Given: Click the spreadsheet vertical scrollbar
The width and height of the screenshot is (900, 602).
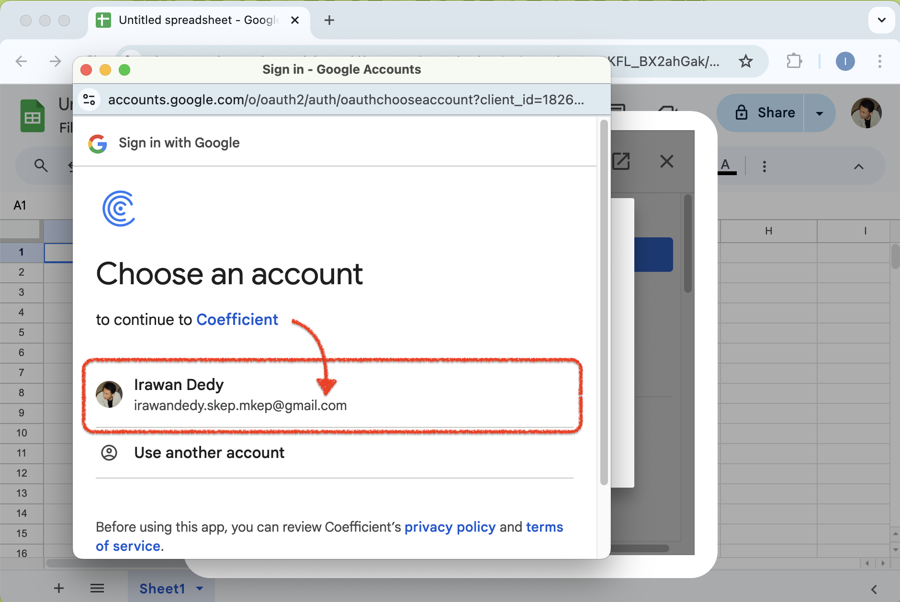Looking at the screenshot, I should click(895, 256).
